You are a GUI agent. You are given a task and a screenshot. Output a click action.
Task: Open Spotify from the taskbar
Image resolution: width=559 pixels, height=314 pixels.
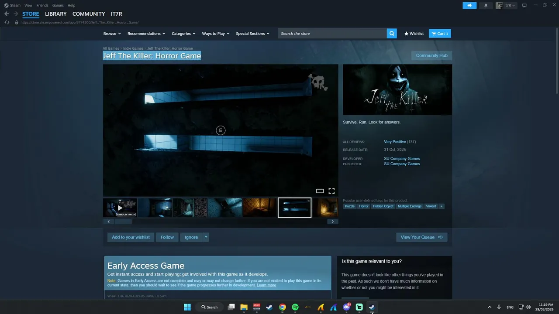pyautogui.click(x=295, y=307)
